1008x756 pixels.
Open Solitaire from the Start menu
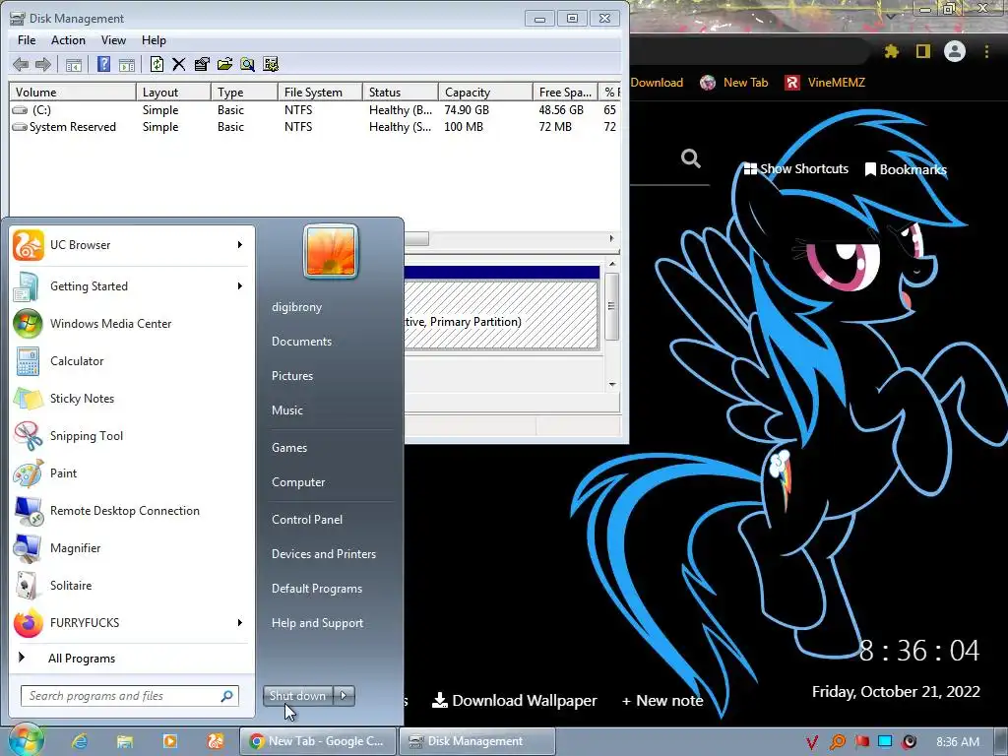(131, 585)
